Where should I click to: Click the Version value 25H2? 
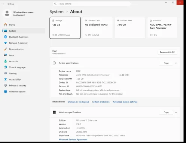coord(79,124)
